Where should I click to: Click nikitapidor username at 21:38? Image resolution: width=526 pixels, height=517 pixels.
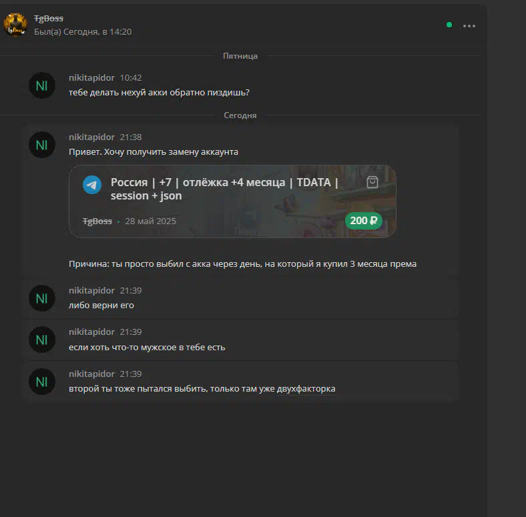point(91,137)
